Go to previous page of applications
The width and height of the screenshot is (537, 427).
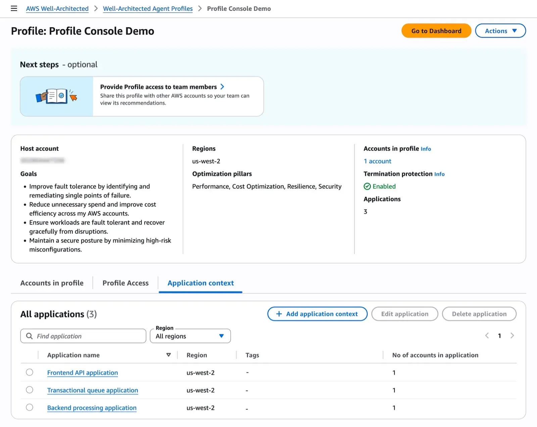(x=487, y=336)
